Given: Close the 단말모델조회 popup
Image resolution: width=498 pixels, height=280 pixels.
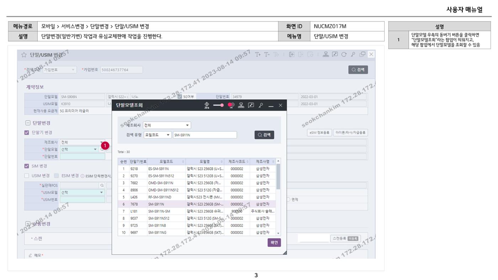Looking at the screenshot, I should [x=281, y=105].
